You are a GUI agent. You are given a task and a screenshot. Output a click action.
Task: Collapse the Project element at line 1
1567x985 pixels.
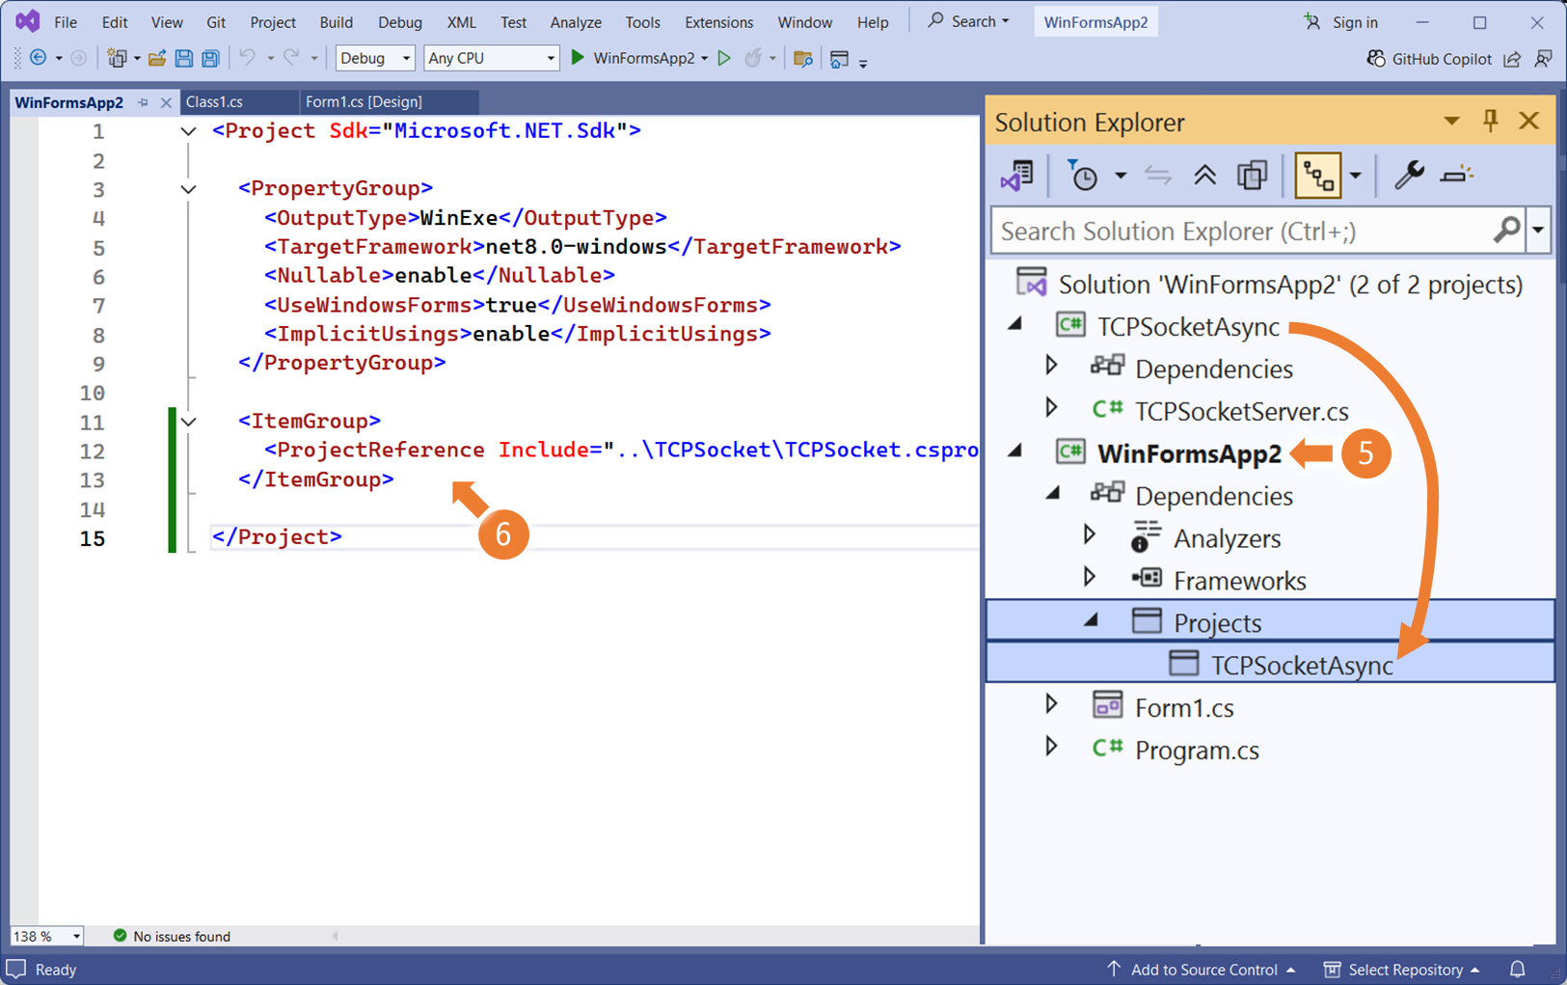click(x=189, y=131)
